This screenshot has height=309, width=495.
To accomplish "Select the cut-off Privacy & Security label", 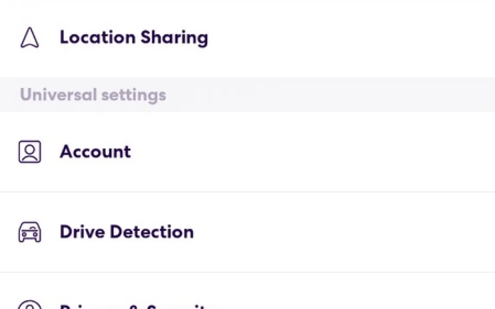I will tap(137, 306).
